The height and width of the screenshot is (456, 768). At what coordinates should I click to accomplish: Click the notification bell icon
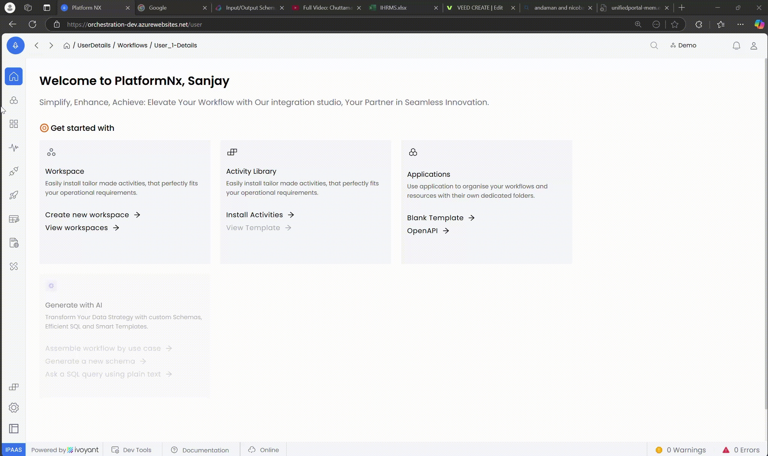coord(736,46)
